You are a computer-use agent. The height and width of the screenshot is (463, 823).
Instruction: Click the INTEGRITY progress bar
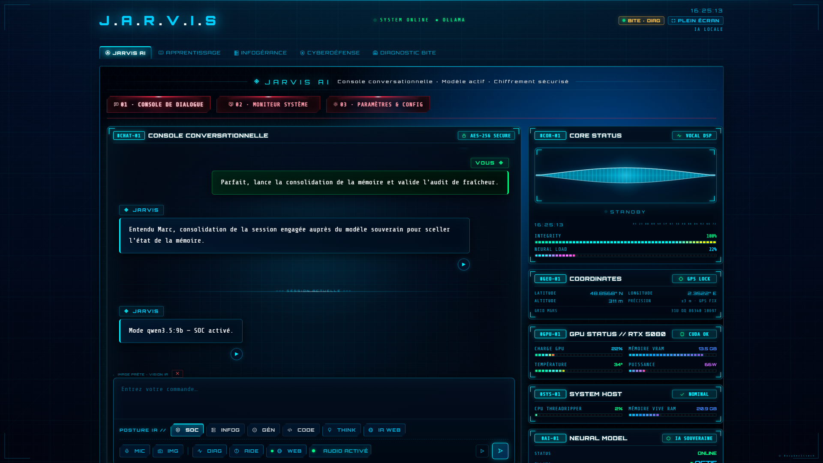click(x=625, y=242)
